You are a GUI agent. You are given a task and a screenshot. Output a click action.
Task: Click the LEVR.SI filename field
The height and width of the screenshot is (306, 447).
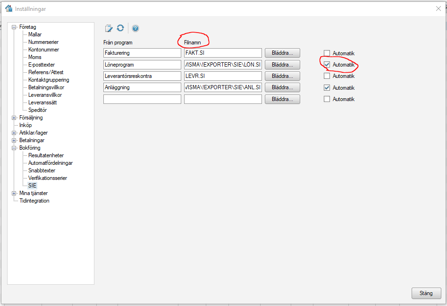coord(223,76)
